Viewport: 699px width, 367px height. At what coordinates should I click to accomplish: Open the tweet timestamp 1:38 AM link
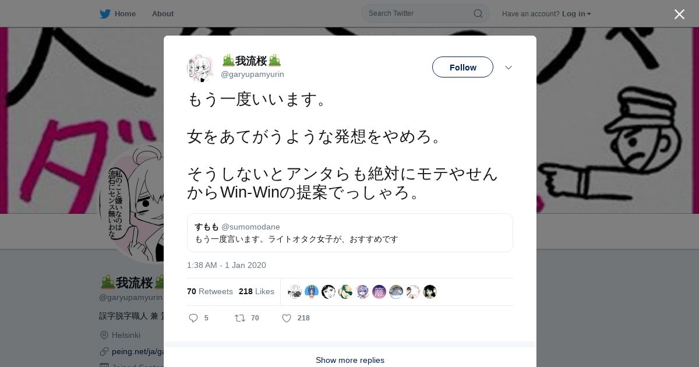227,265
